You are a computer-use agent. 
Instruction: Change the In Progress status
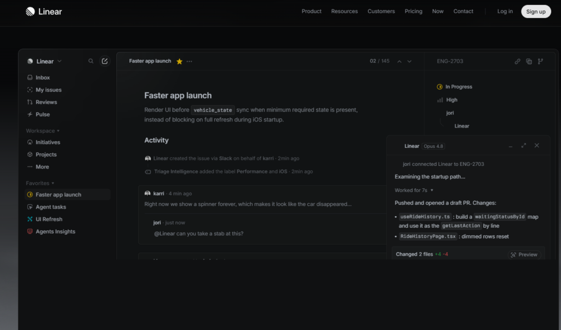(x=454, y=87)
